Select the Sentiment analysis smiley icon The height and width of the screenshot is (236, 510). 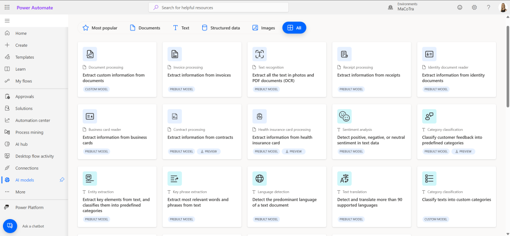click(x=344, y=116)
